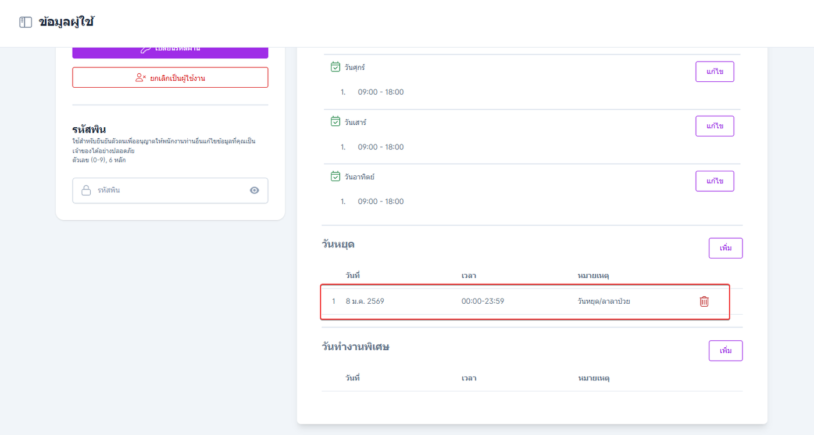Edit the วันศุกร์ working hours
Screen dimensions: 814x435
pyautogui.click(x=715, y=71)
